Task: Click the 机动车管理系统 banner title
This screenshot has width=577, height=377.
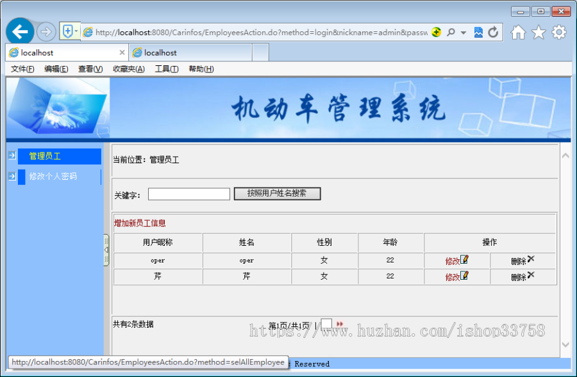Action: click(x=339, y=108)
